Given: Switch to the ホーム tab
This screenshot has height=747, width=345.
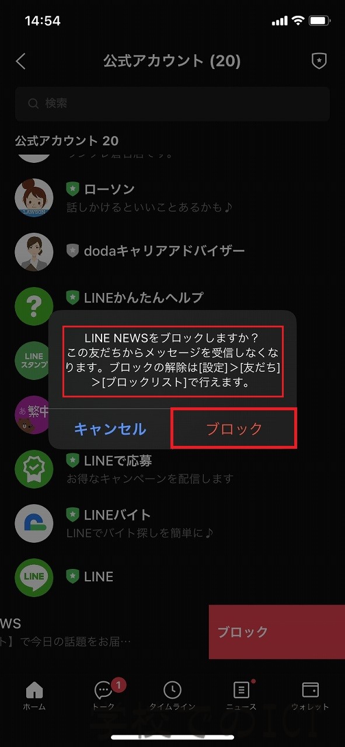Looking at the screenshot, I should coord(34,695).
